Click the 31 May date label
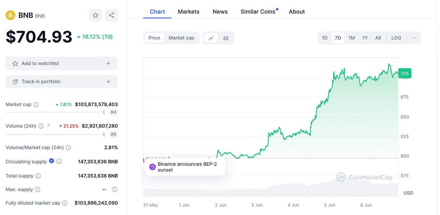This screenshot has height=215, width=440. pos(150,205)
